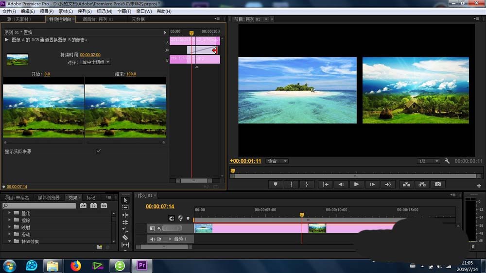Select the Ripple Edit tool
Screen dimensions: 486x273
(x=125, y=215)
